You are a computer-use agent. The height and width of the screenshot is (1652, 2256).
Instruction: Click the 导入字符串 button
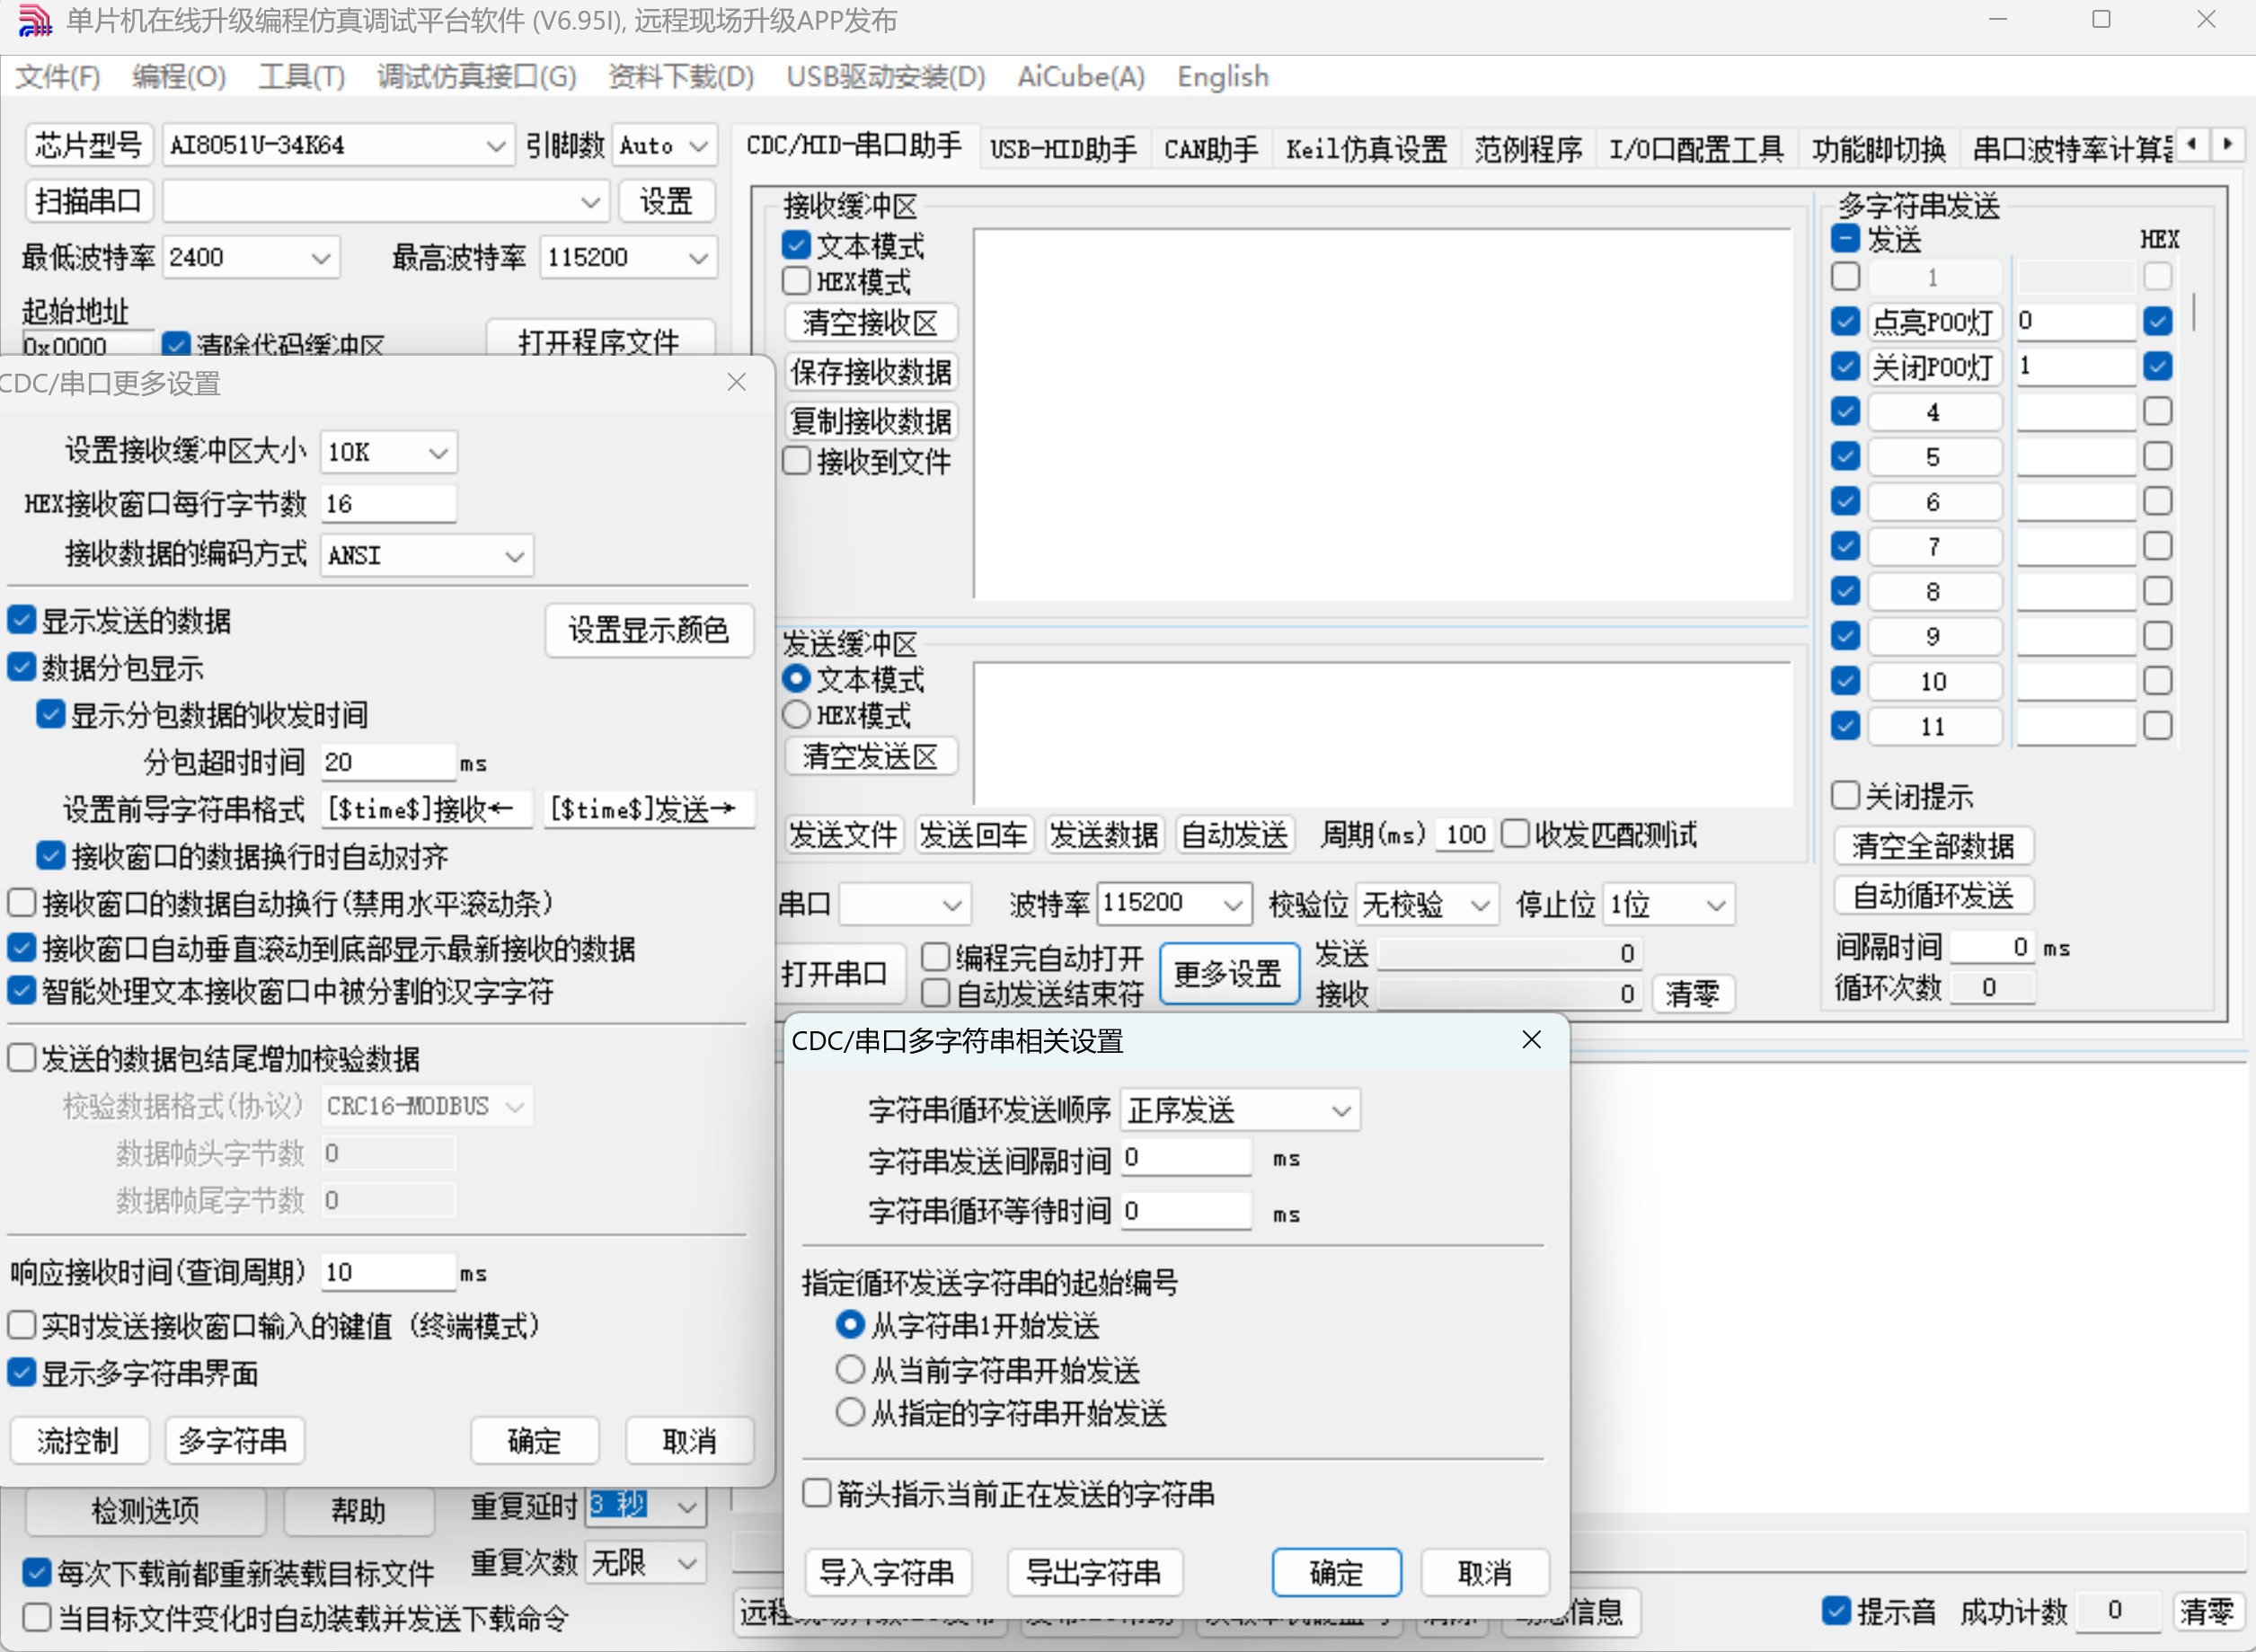coord(888,1573)
